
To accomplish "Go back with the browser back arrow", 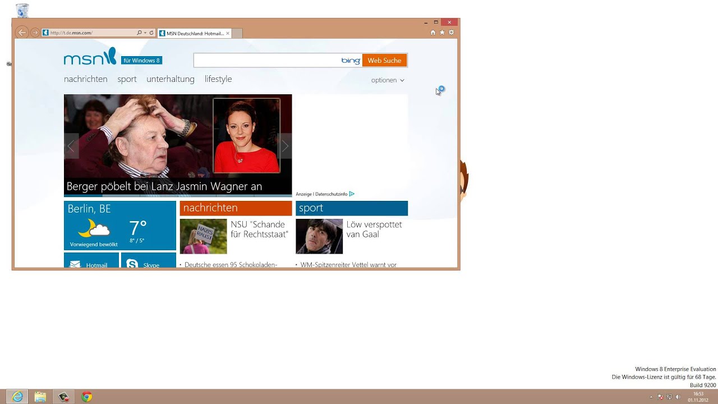I will 22,33.
